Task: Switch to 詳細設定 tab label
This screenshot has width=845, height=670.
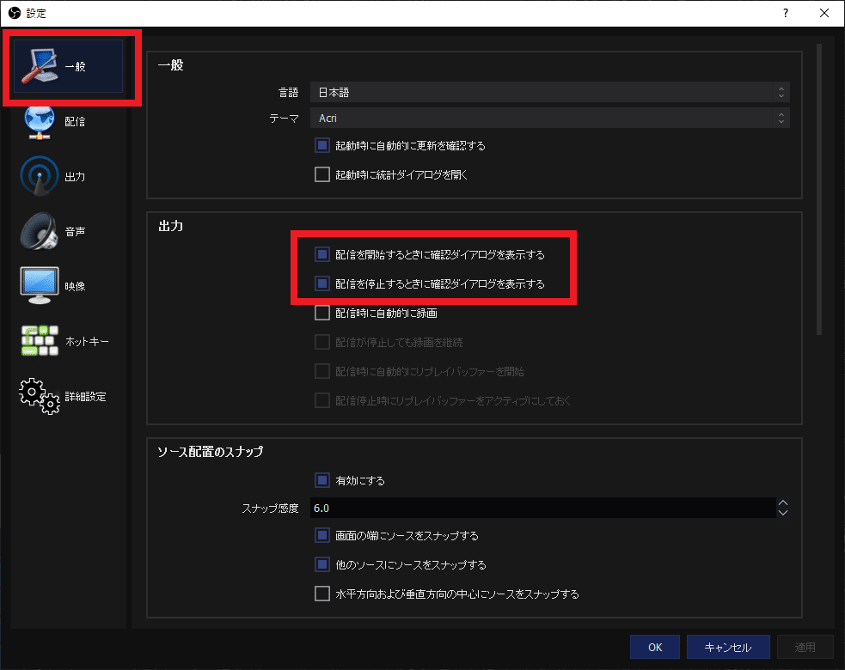Action: click(85, 396)
